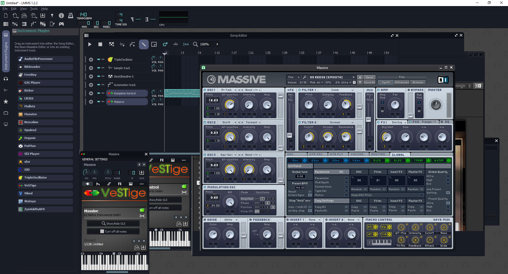Select the 5 LFO modulation tab

[x=379, y=161]
